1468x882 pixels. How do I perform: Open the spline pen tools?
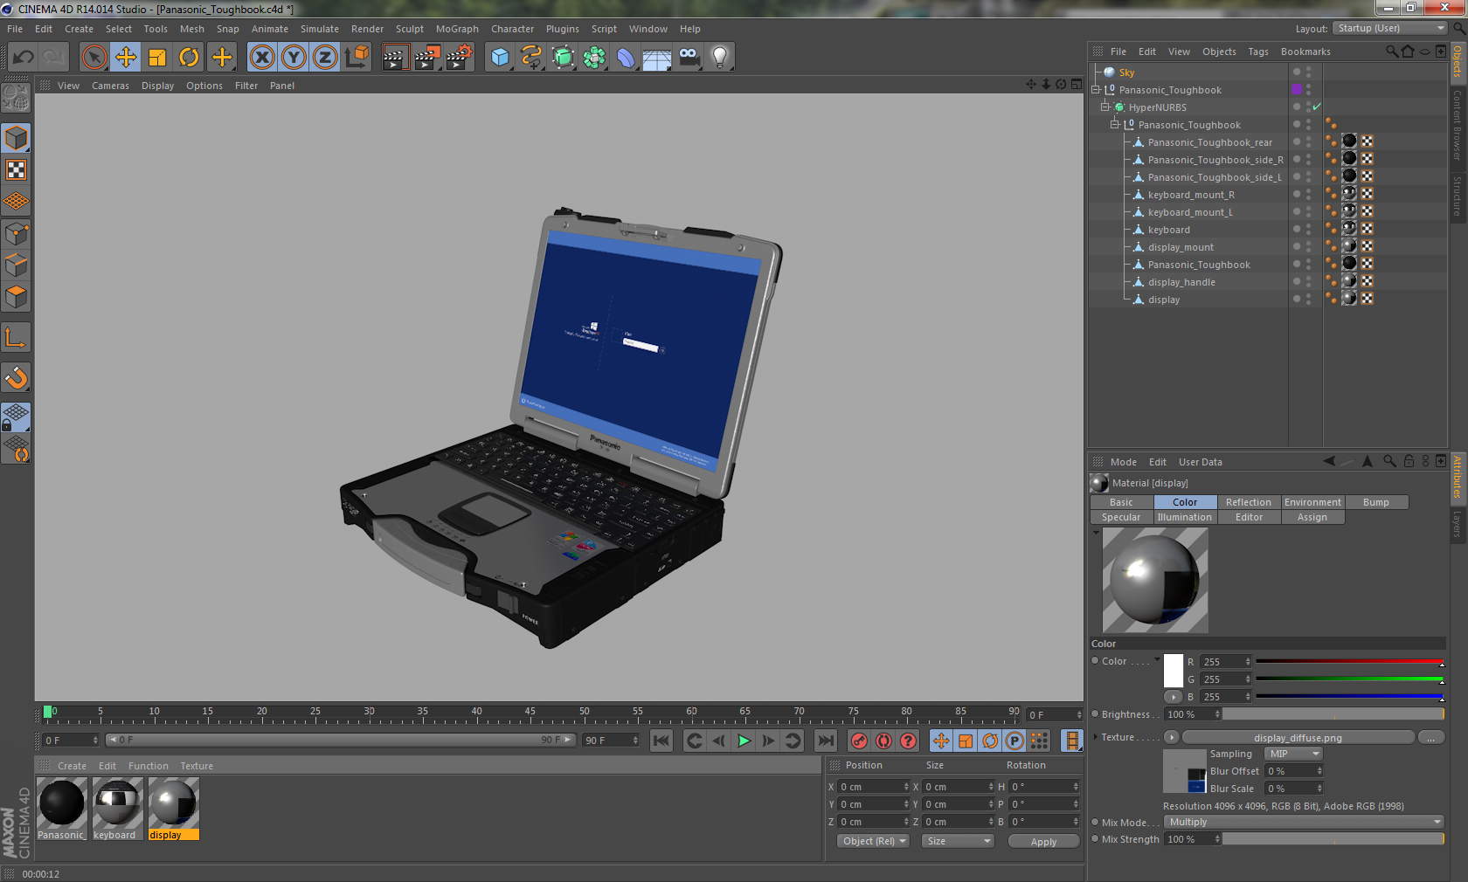pos(531,58)
